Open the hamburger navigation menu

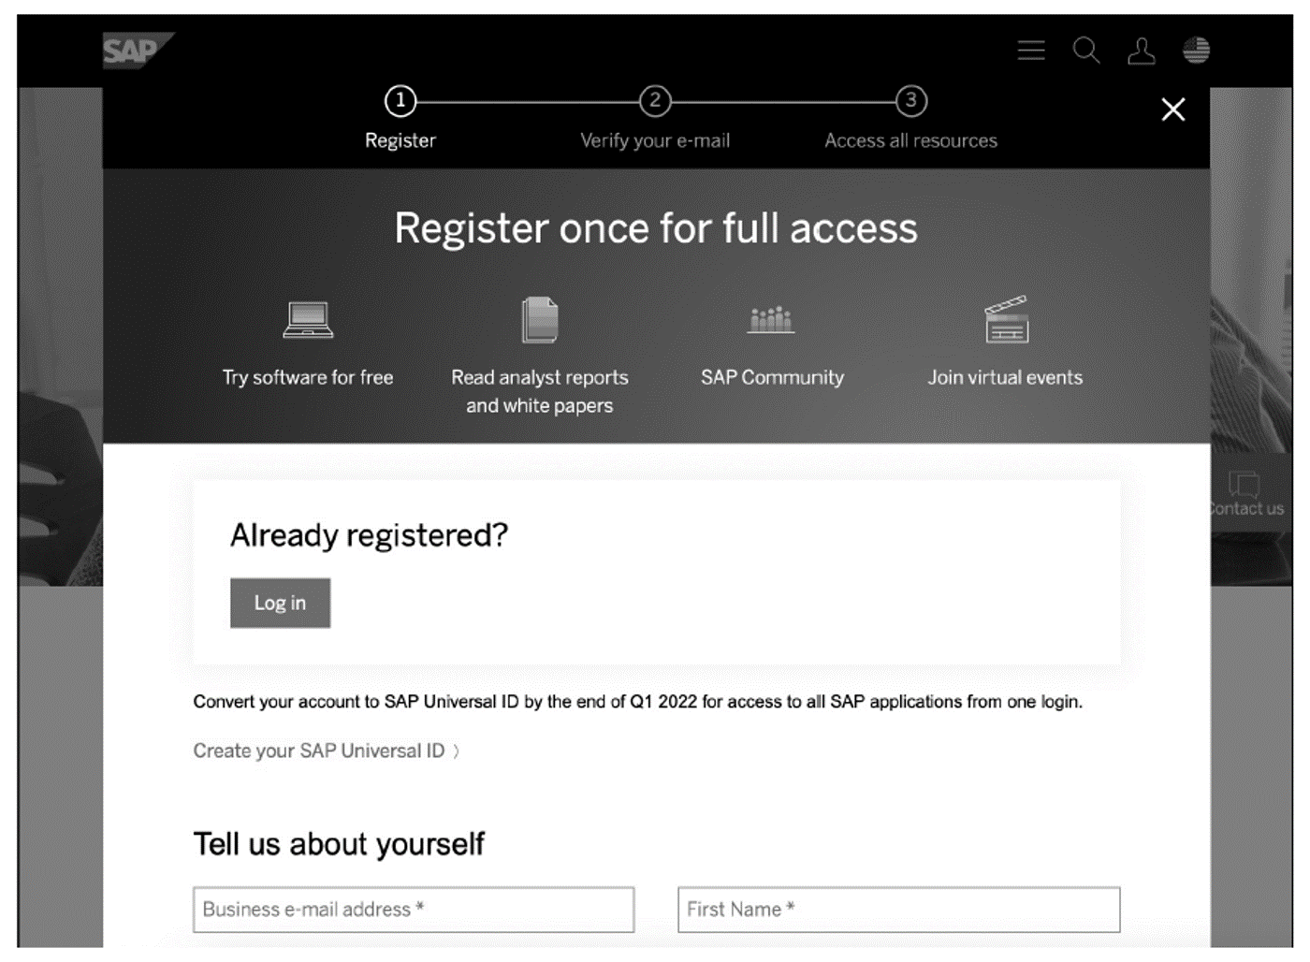(x=1030, y=51)
